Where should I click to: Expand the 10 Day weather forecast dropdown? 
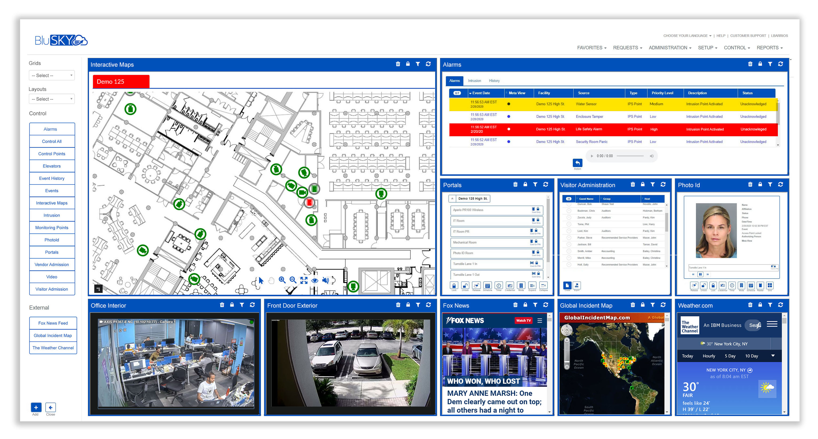[x=773, y=356]
